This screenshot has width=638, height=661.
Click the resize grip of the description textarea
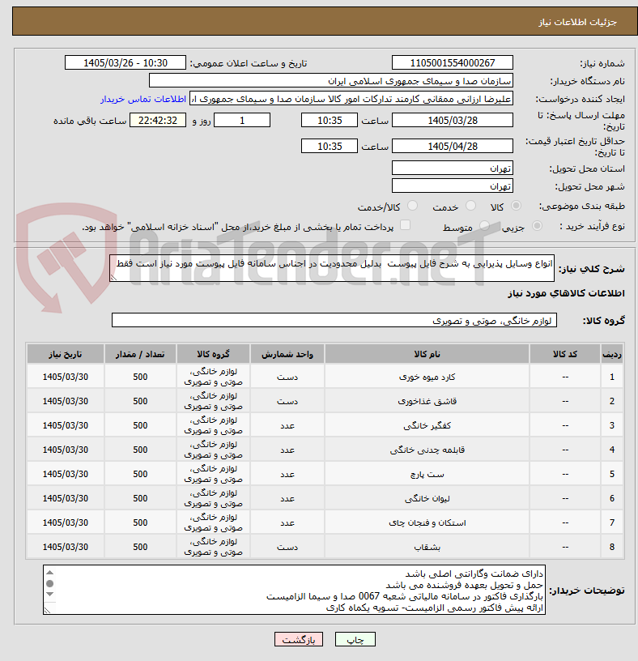tap(113, 277)
